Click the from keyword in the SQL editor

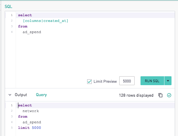23,26
